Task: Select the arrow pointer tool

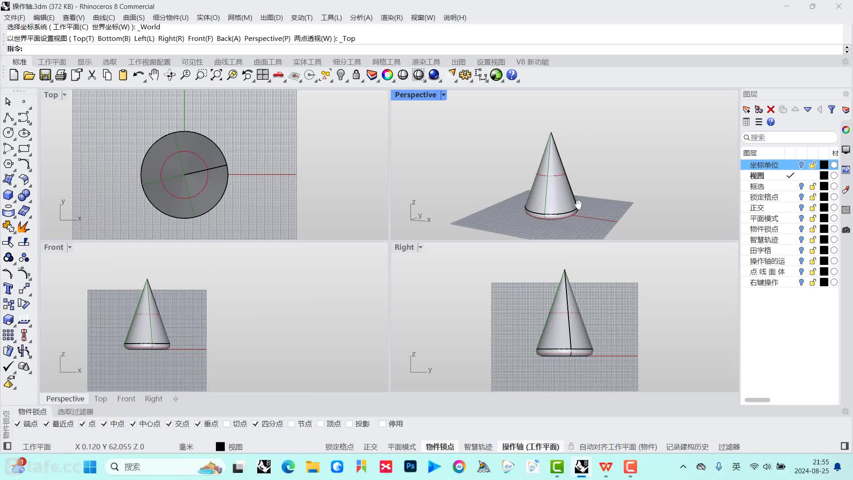Action: (x=8, y=102)
